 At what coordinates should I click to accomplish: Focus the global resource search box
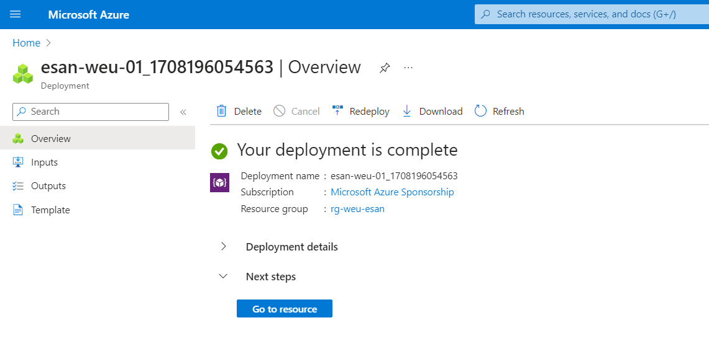click(x=592, y=14)
